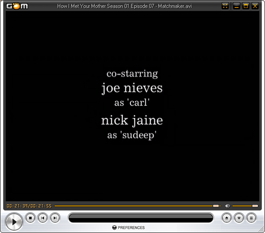
Task: Mute audio via speaker icon
Action: click(x=228, y=206)
